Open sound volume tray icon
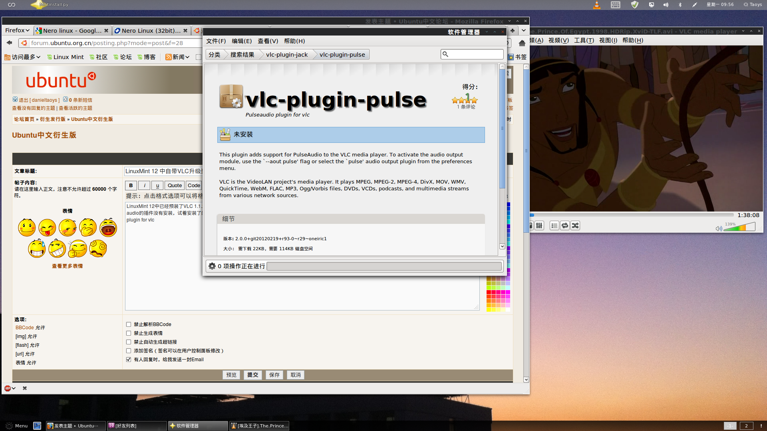Viewport: 767px width, 431px height. 666,5
